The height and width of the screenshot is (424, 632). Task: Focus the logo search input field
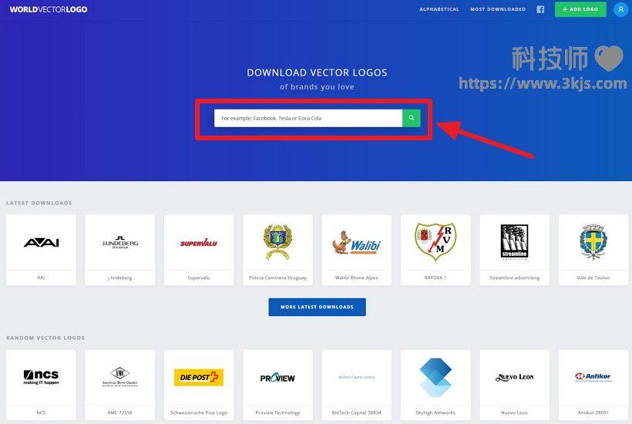click(x=308, y=118)
